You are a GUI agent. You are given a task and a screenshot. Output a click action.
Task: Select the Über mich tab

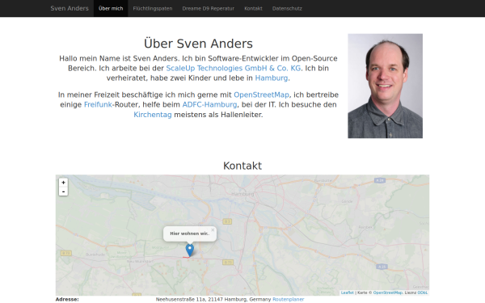[111, 8]
